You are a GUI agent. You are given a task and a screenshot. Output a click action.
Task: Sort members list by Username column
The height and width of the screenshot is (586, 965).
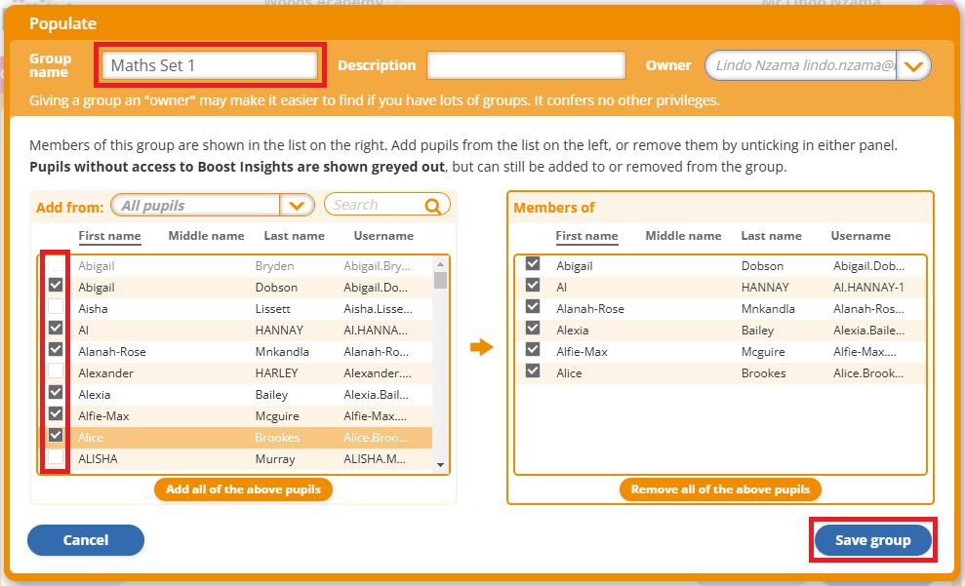861,236
